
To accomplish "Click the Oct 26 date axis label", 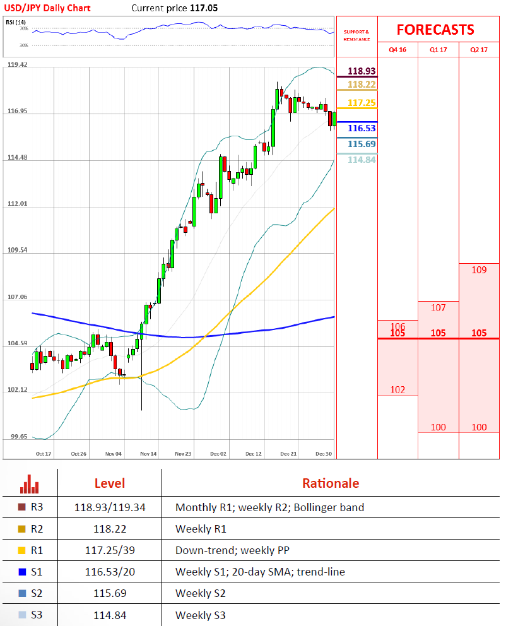I will (79, 454).
